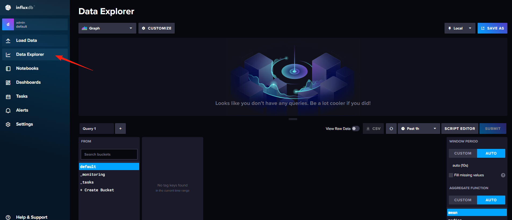Click the Save As button
Screen dimensions: 512x220
point(492,28)
